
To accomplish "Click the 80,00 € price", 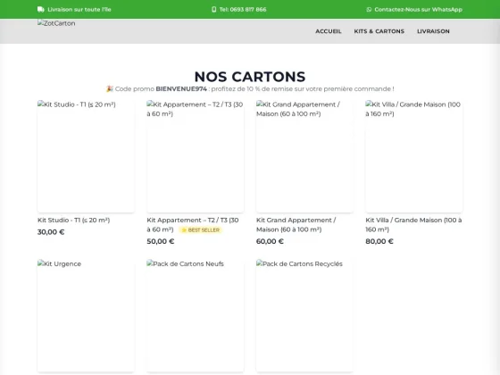I will point(379,241).
